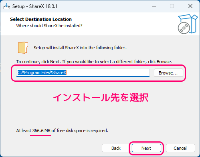The width and height of the screenshot is (200, 157).
Task: Click the 'Select Destination Location' heading
Action: click(41, 19)
